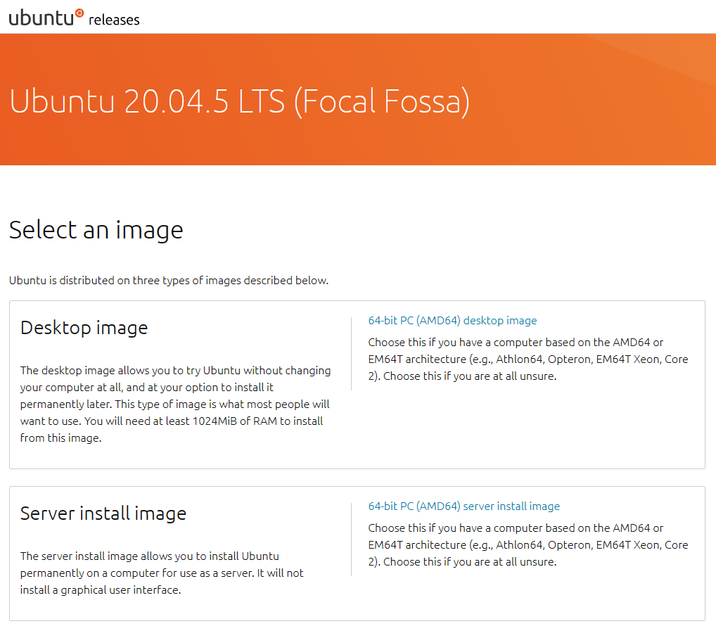Click the server description about no graphical user interface

click(162, 573)
